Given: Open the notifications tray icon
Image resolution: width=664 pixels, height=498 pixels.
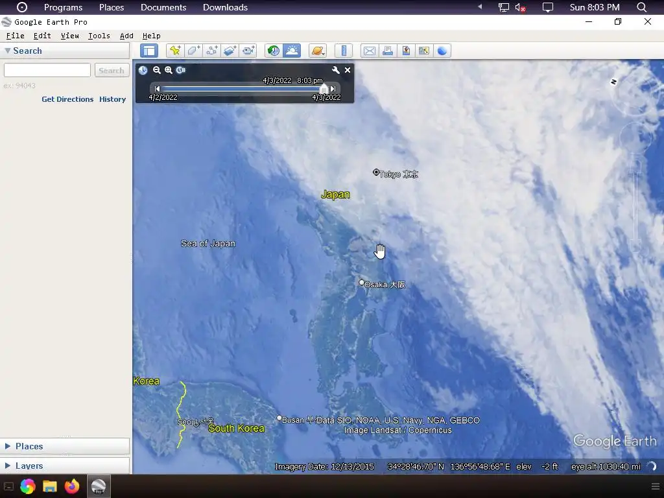Looking at the screenshot, I should coord(548,7).
